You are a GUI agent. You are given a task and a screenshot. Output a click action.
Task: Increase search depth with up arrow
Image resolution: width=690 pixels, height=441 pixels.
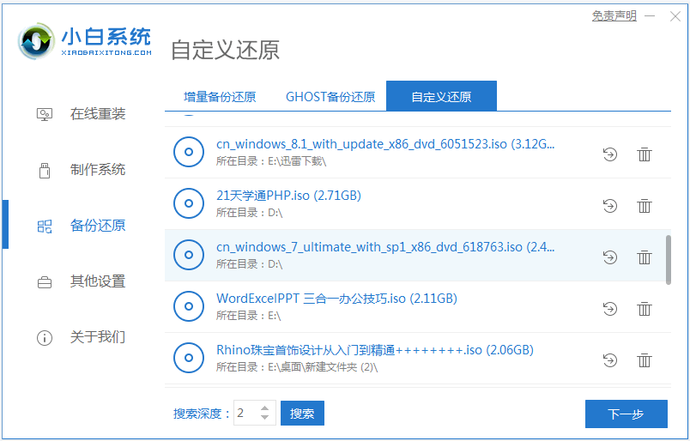[264, 408]
